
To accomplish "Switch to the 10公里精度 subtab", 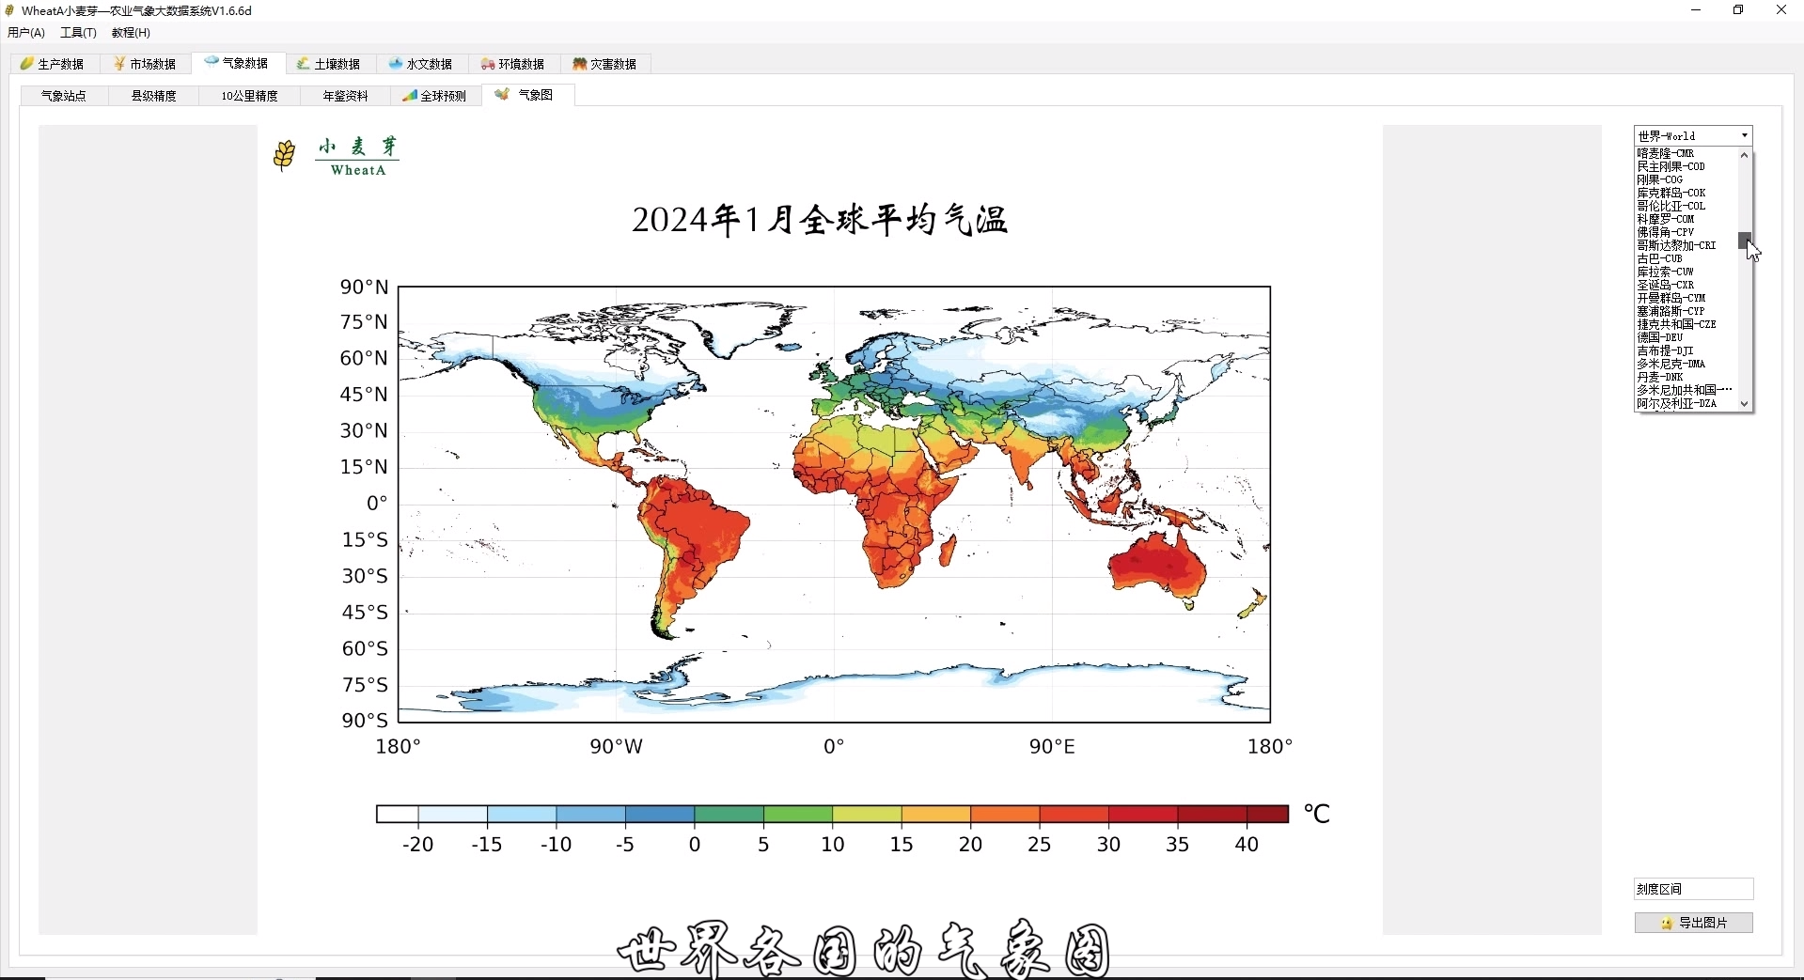I will coord(250,96).
